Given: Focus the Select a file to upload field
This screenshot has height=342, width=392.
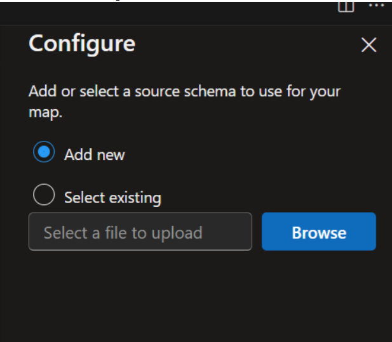Looking at the screenshot, I should coord(140,232).
